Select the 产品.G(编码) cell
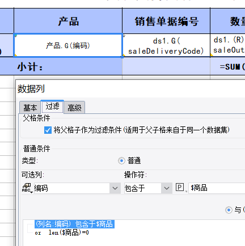This screenshot has width=245, height=246. point(68,45)
